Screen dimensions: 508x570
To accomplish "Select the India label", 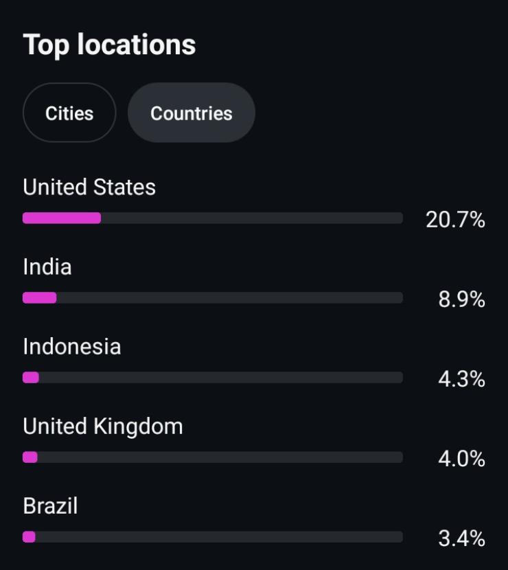I will [x=47, y=267].
